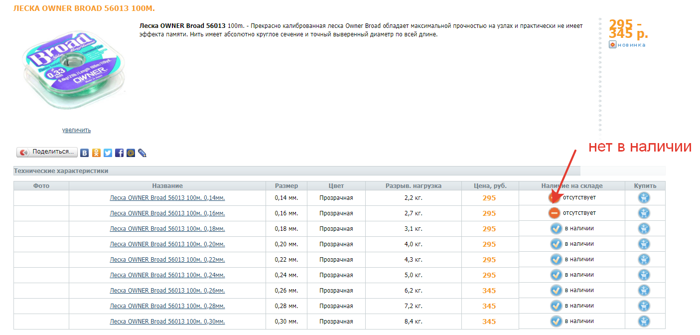
Task: Click the 0,20 мм. size cell
Action: (x=286, y=244)
